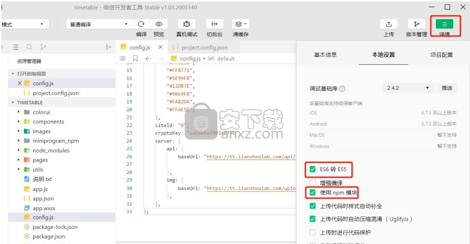Open app.wxss in the file tree
The width and height of the screenshot is (470, 244).
click(44, 208)
